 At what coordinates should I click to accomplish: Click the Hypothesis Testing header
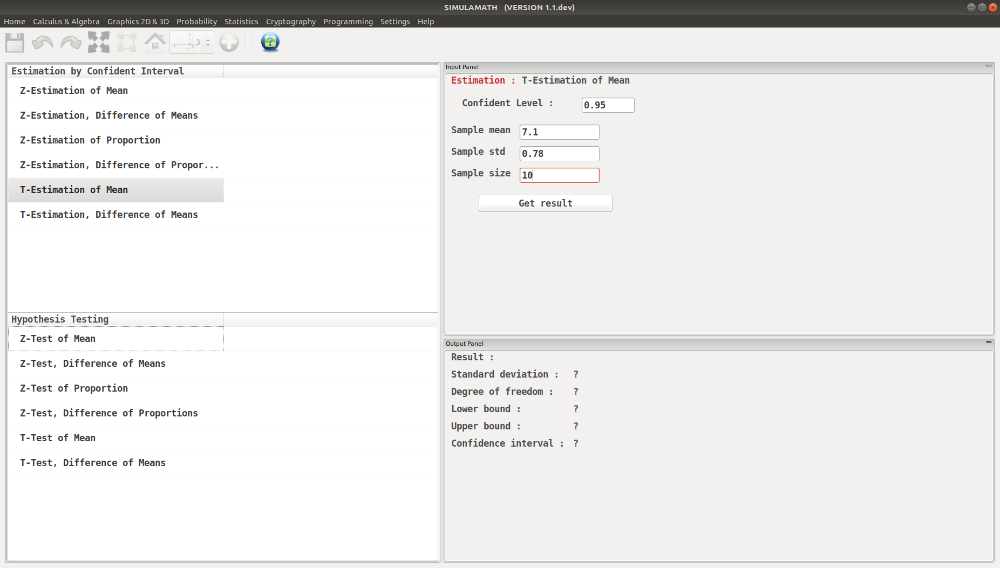click(116, 319)
